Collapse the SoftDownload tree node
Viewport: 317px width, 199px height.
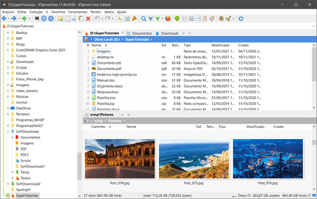pos(8,132)
